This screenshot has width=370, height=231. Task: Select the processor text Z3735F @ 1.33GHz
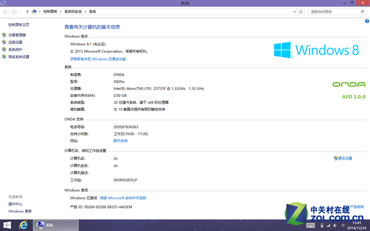click(x=169, y=88)
